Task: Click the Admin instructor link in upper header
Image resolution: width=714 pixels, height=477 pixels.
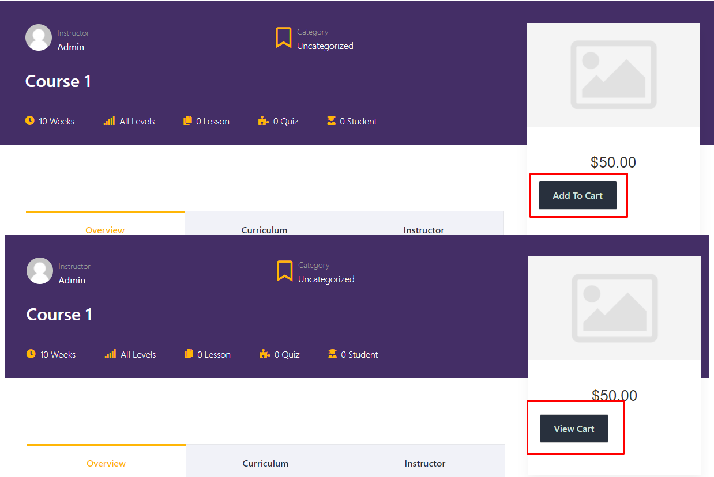Action: coord(71,47)
